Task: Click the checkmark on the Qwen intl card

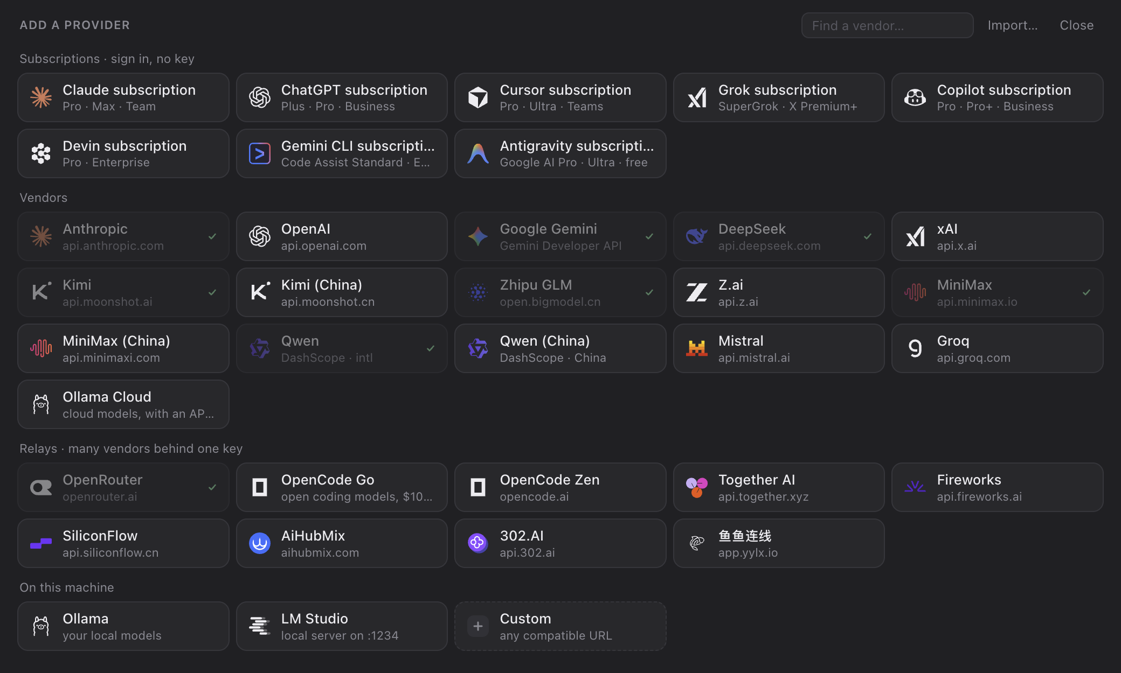Action: (431, 348)
